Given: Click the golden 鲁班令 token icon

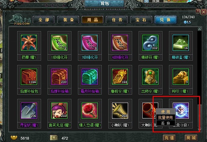Looking at the screenshot, I should coord(120,77).
